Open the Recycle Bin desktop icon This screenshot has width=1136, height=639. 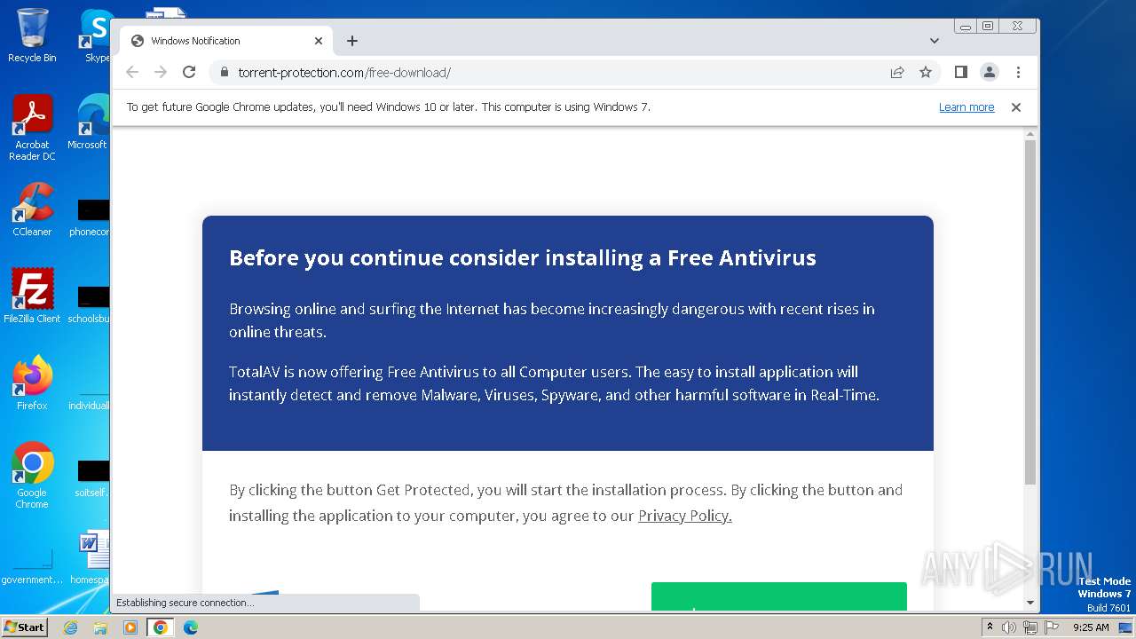(x=32, y=35)
